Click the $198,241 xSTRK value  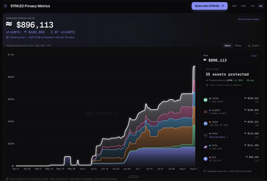click(252, 98)
